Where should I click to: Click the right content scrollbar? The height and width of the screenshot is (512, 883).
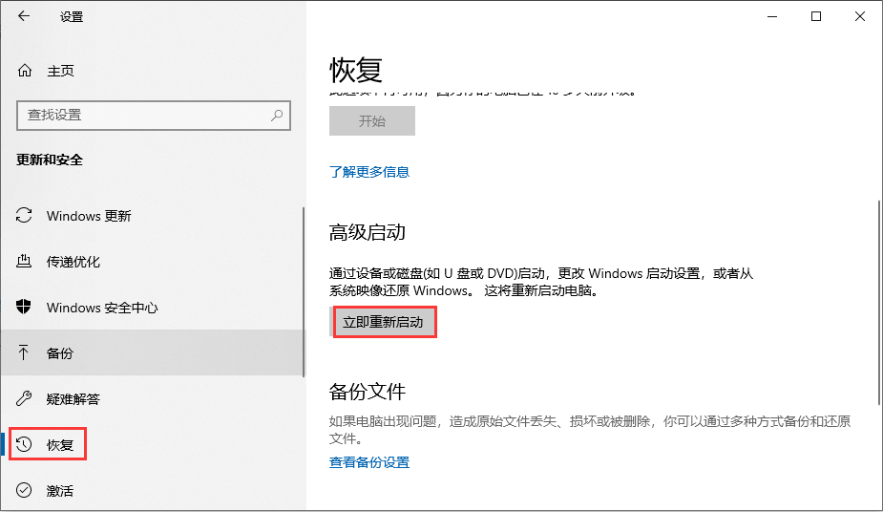pyautogui.click(x=878, y=303)
